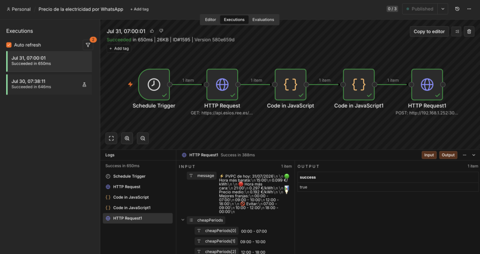Zoom out on the canvas
Screen dimensions: 480x254
142,138
